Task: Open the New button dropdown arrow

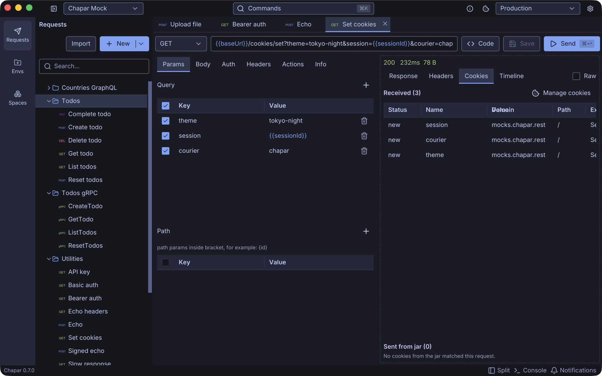Action: coord(141,44)
